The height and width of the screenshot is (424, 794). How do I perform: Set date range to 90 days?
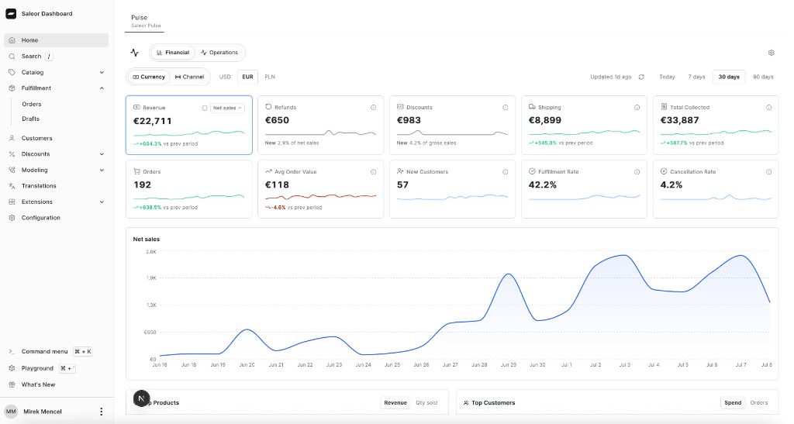[763, 77]
